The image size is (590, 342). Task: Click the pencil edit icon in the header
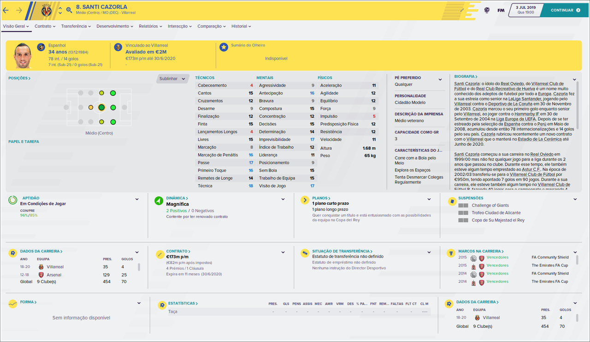pyautogui.click(x=462, y=10)
